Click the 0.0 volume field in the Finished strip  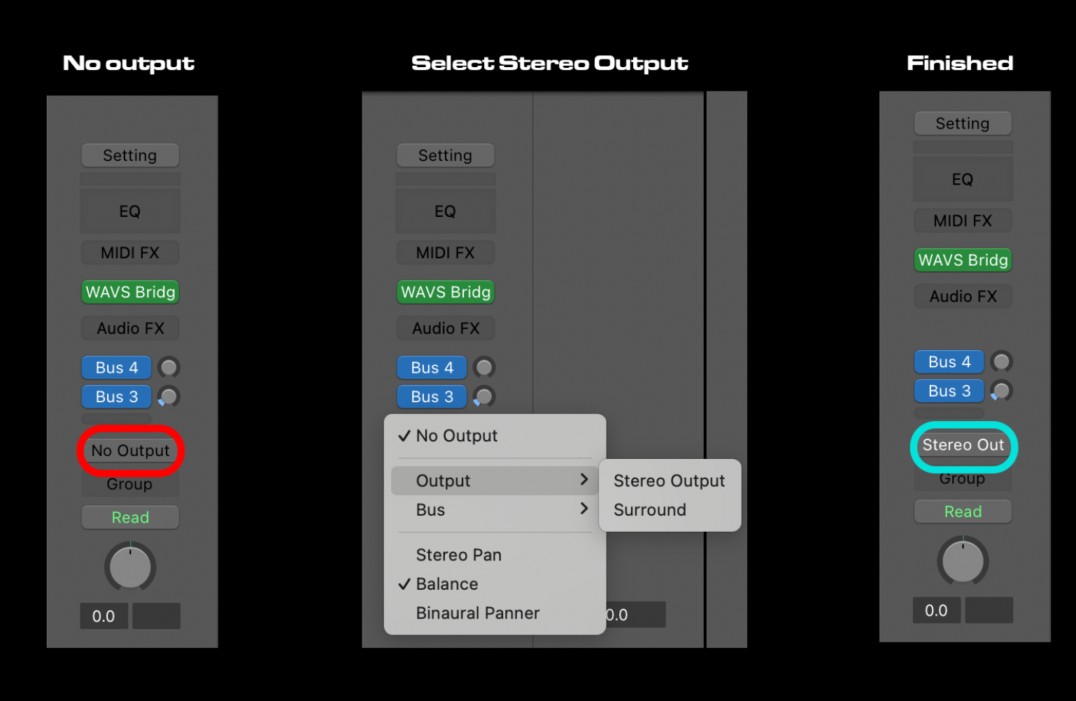936,611
